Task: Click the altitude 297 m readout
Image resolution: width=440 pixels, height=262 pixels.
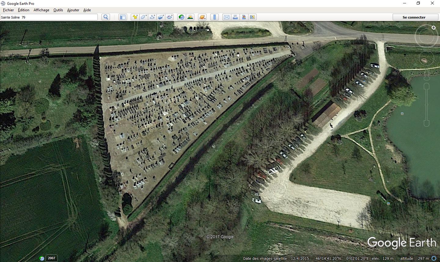Action: click(x=415, y=258)
